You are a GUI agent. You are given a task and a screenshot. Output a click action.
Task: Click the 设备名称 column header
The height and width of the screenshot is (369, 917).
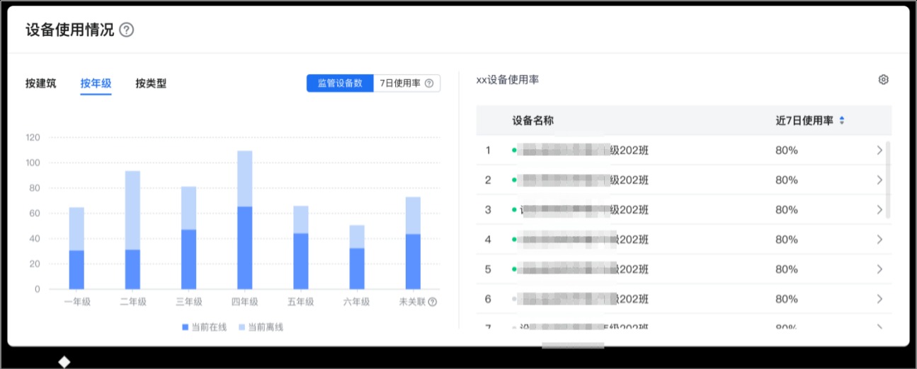tap(532, 121)
